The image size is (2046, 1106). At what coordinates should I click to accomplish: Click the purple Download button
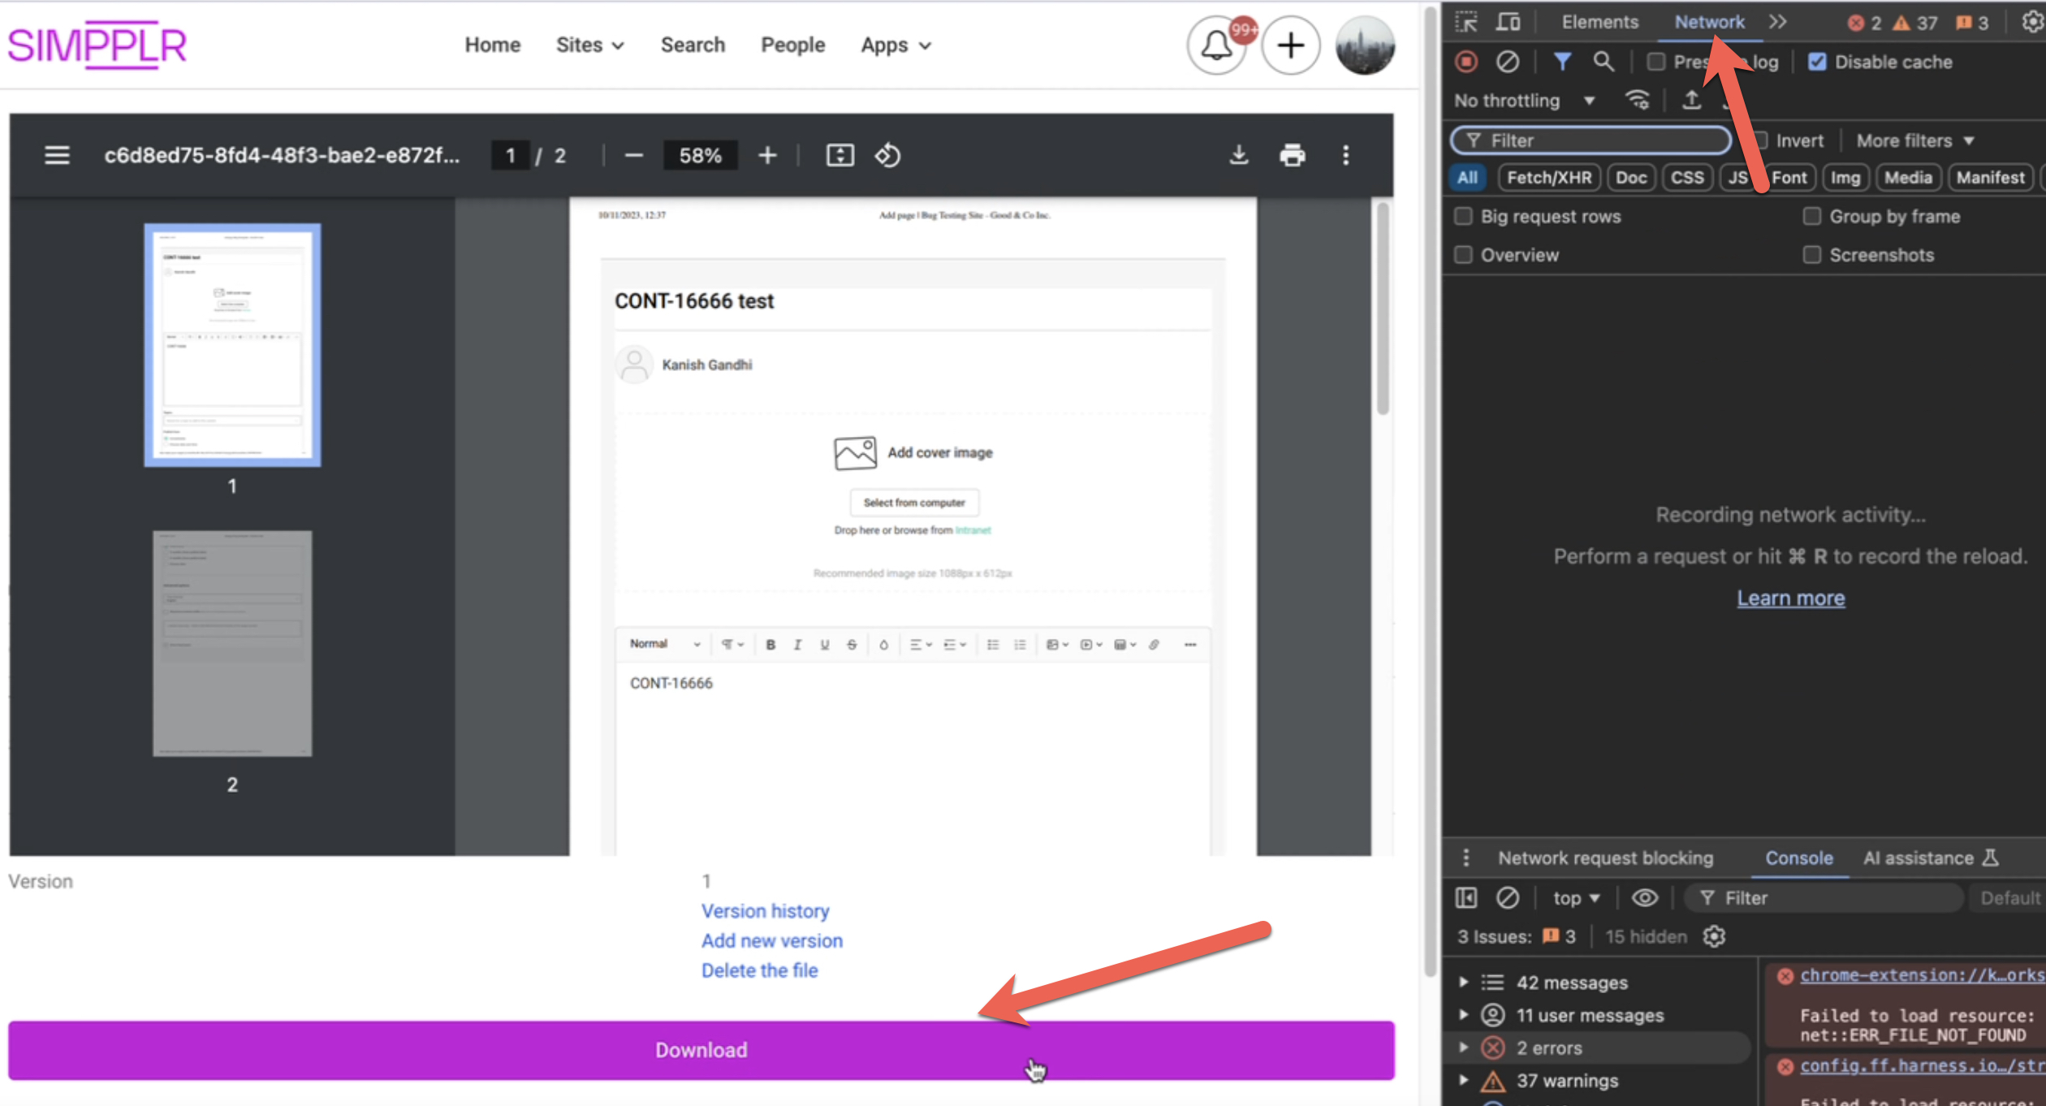pos(701,1049)
